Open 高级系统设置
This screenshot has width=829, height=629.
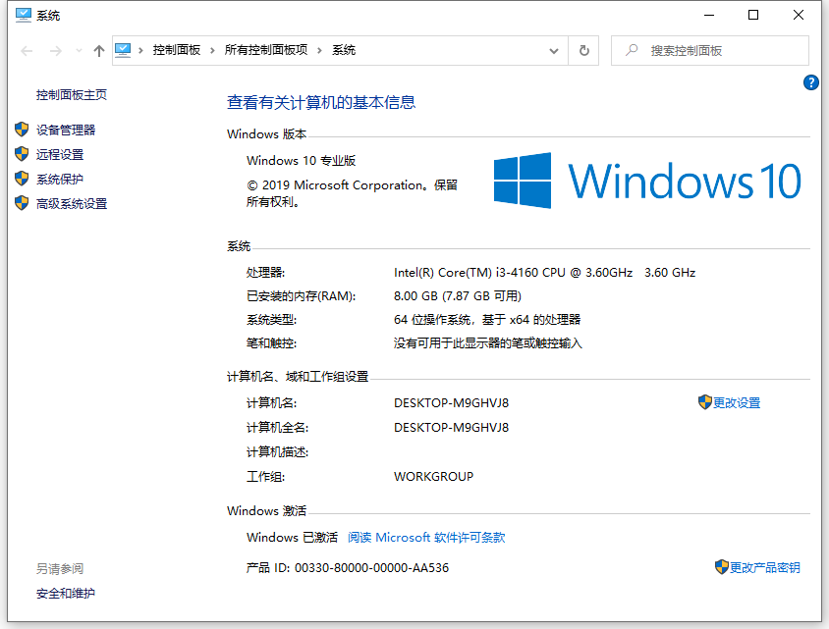coord(72,204)
